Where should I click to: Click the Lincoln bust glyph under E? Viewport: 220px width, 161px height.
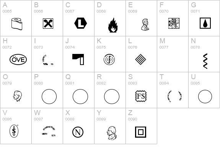[145, 24]
